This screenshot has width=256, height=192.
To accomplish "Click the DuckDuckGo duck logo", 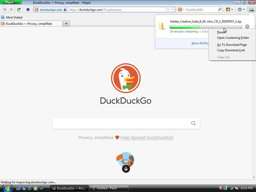I will 126,78.
